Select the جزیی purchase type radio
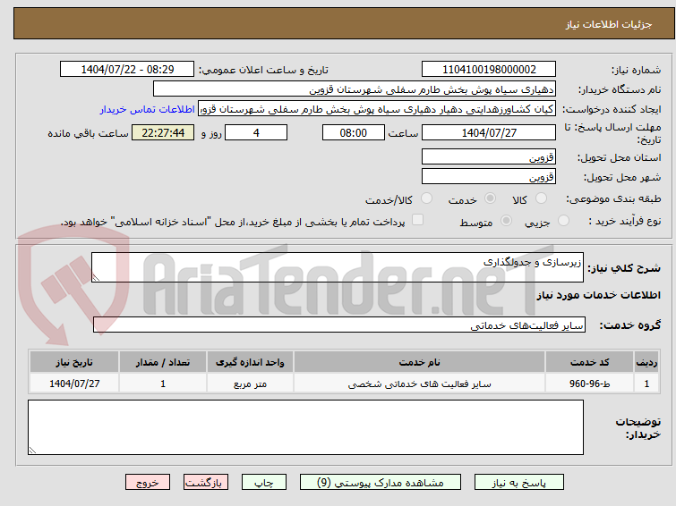Image resolution: width=676 pixels, height=506 pixels. [563, 221]
